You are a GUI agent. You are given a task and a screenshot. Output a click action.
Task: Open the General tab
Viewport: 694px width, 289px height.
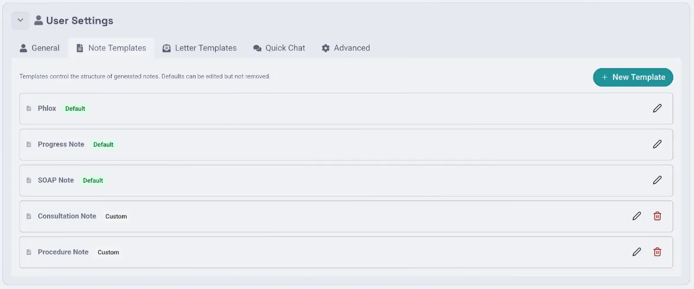click(x=39, y=48)
